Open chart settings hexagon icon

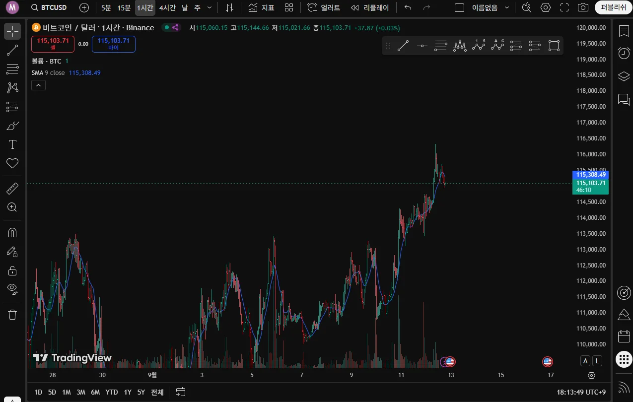coord(546,7)
